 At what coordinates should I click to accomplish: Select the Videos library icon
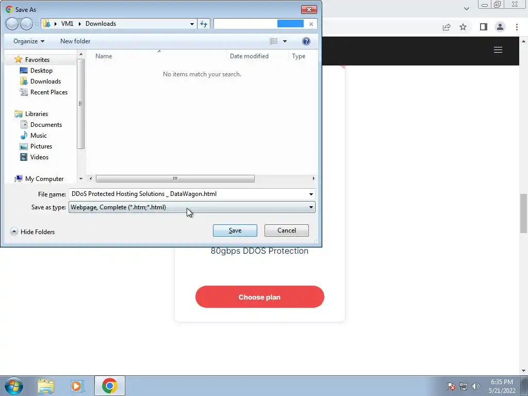[x=24, y=157]
